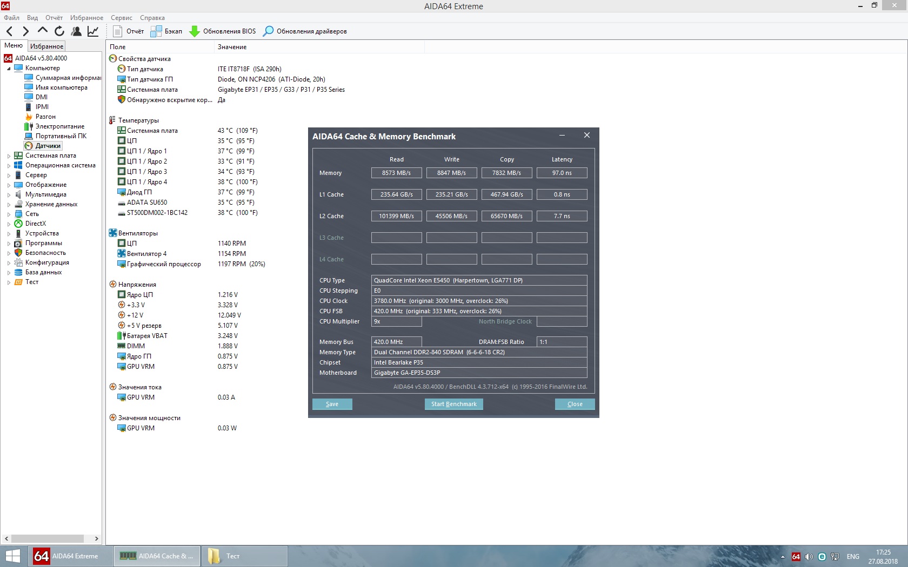Viewport: 908px width, 567px height.
Task: Check for Обновления драйверов
Action: coord(305,31)
